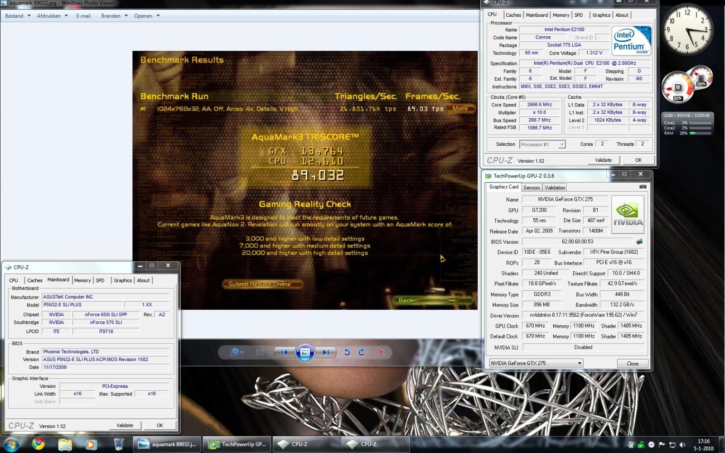The width and height of the screenshot is (725, 453).
Task: Click the P5N32-E SLI PLUS model value
Action: pyautogui.click(x=82, y=305)
